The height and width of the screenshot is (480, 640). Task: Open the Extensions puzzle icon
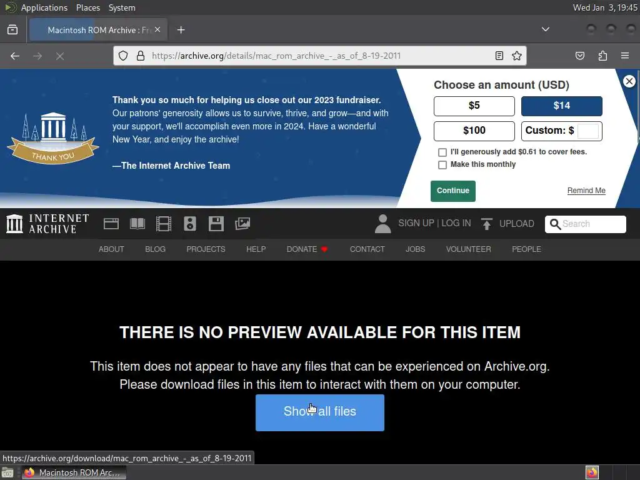tap(602, 56)
